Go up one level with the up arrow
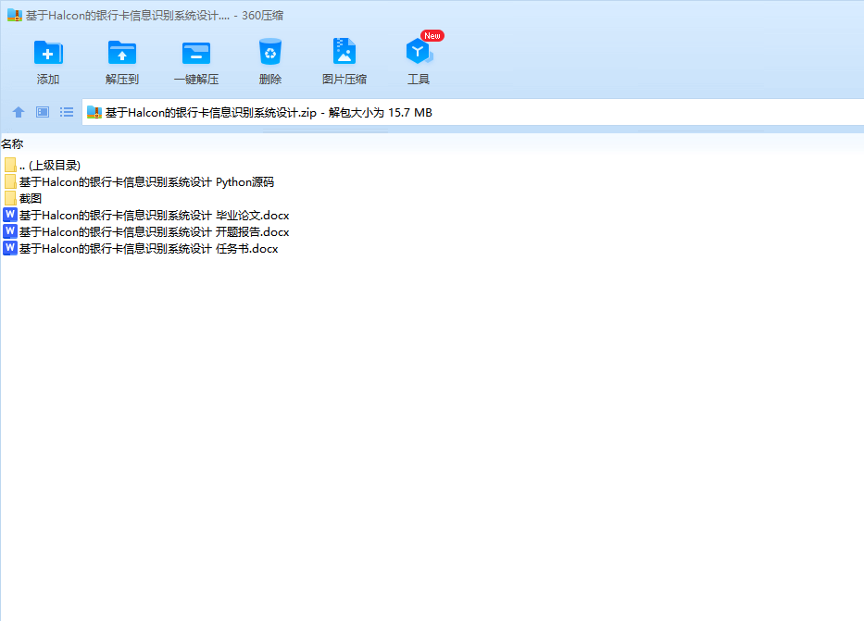Image resolution: width=864 pixels, height=621 pixels. (x=19, y=112)
